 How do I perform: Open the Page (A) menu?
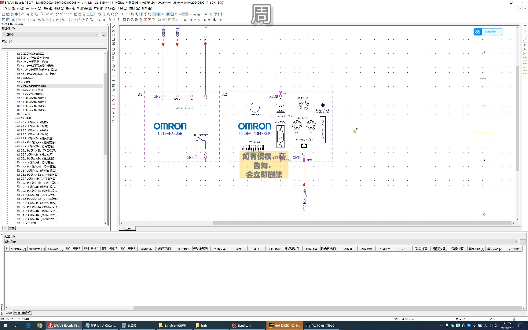coord(20,9)
